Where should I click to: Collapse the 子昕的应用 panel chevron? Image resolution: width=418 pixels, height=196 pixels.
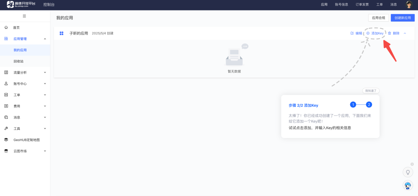(x=405, y=33)
